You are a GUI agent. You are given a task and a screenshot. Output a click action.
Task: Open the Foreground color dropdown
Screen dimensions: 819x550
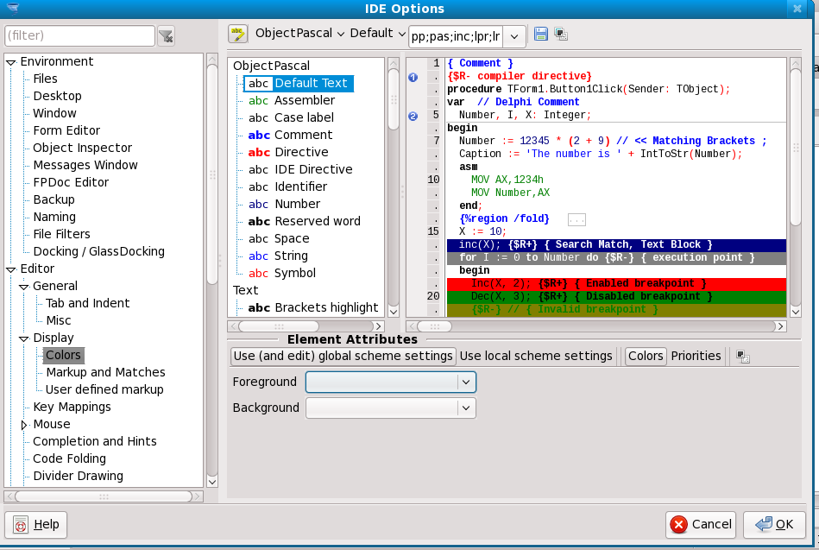click(391, 382)
